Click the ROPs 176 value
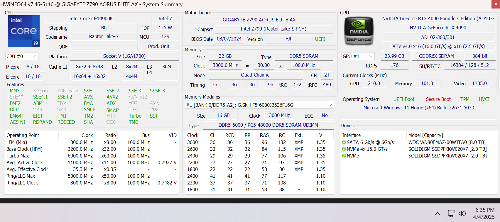This screenshot has height=222, width=500. [394, 65]
